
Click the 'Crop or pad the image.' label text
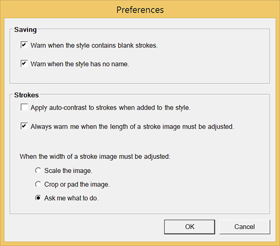(77, 184)
